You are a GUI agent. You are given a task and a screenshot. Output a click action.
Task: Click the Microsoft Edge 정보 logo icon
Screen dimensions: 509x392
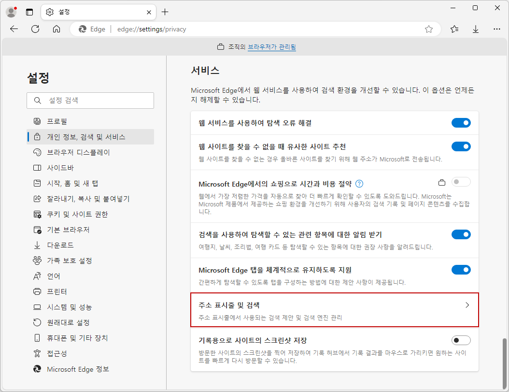pos(37,369)
